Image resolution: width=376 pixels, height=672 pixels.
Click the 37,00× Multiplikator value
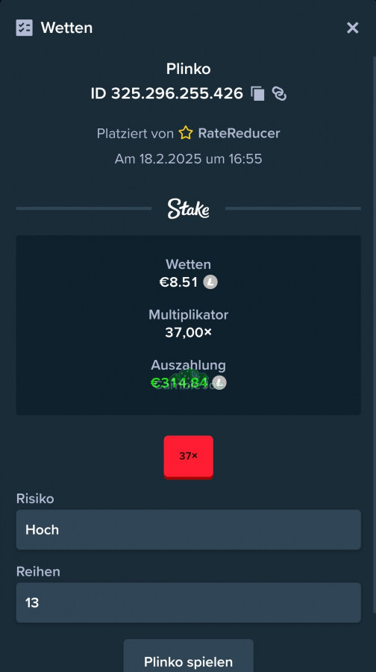click(189, 332)
